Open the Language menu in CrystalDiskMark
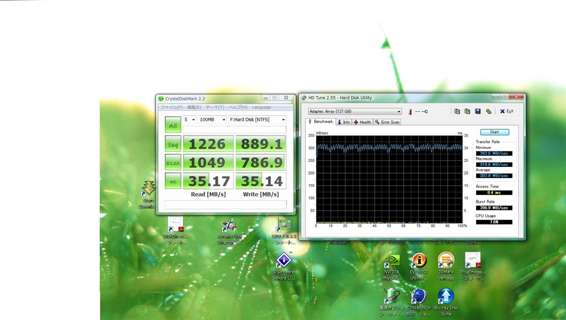This screenshot has height=320, width=566. click(x=261, y=107)
